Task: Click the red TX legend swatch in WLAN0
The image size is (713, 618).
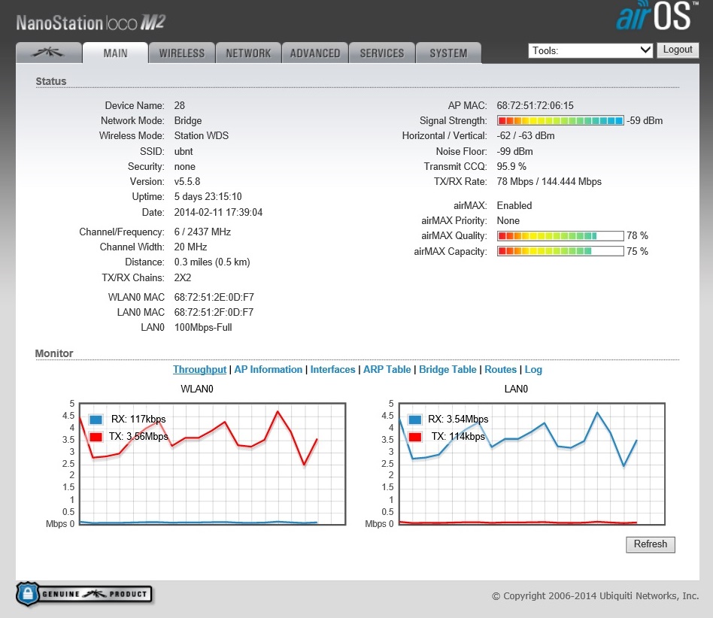Action: click(96, 437)
